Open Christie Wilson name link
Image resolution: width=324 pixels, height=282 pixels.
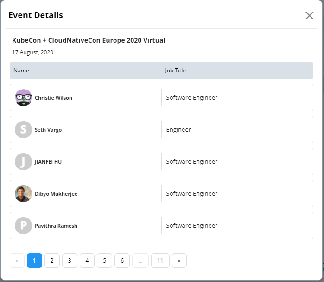pos(53,98)
